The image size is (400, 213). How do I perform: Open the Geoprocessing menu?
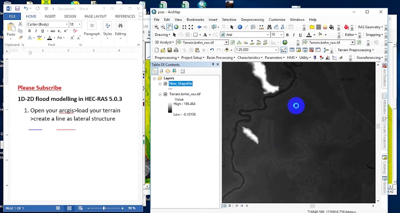click(x=253, y=19)
